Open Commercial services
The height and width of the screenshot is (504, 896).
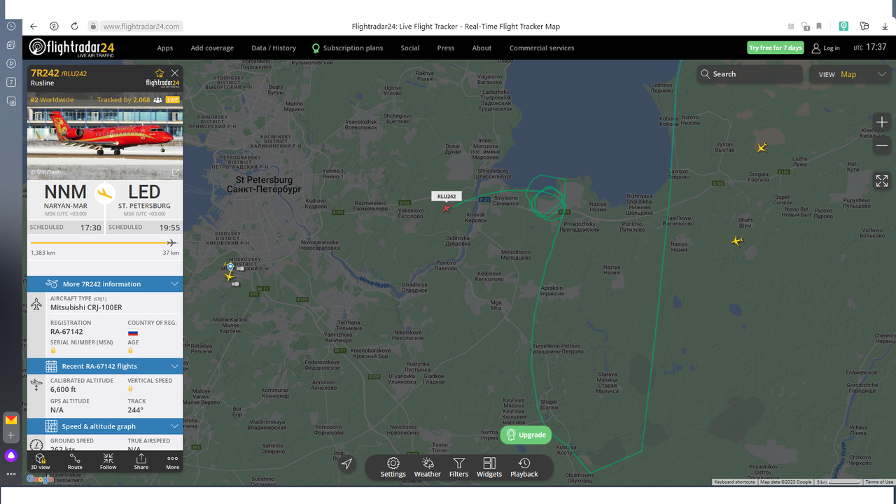coord(542,48)
